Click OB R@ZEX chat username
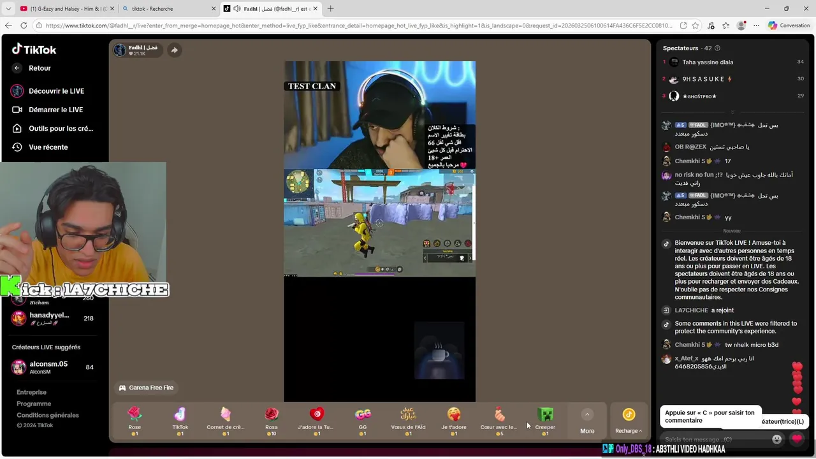Screen dimensions: 816x459 click(690, 147)
